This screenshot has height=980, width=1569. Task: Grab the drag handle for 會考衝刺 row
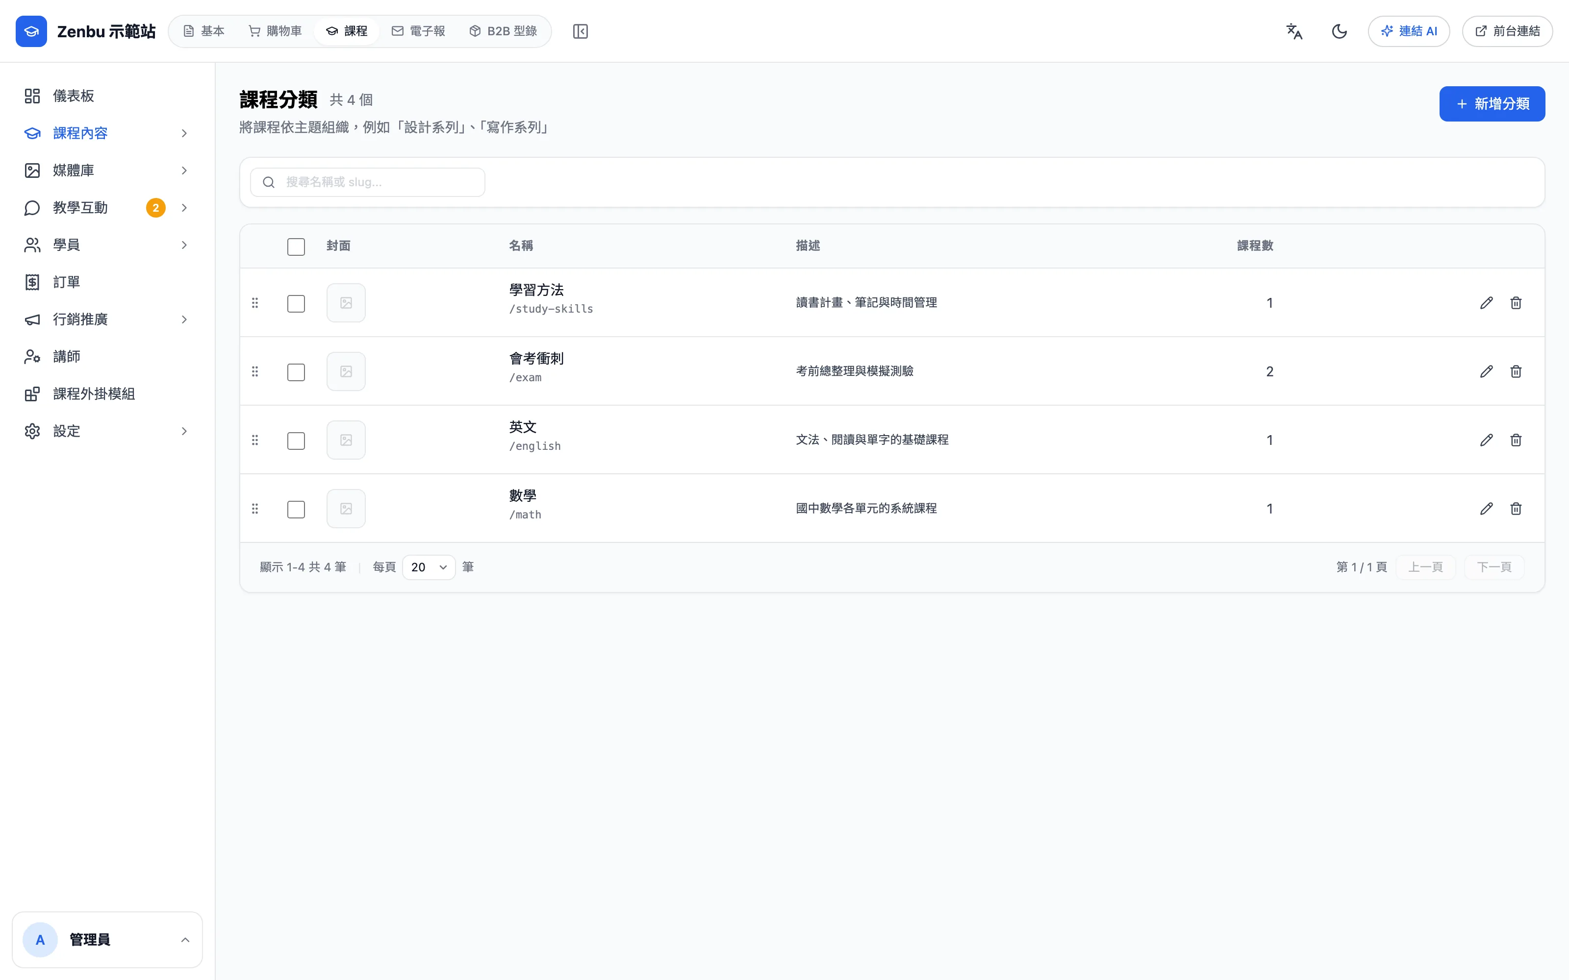tap(255, 371)
